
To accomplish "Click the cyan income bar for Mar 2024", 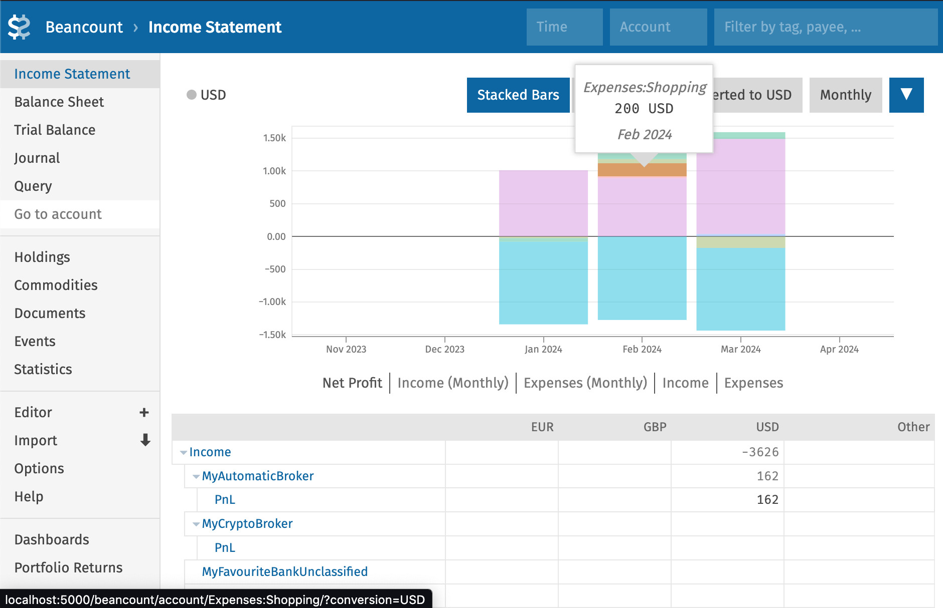I will 740,289.
